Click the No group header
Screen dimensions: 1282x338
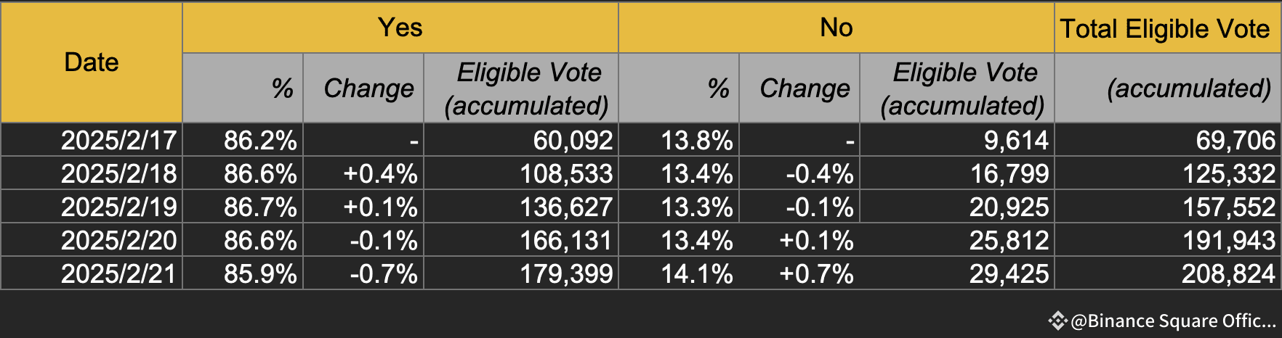point(836,28)
